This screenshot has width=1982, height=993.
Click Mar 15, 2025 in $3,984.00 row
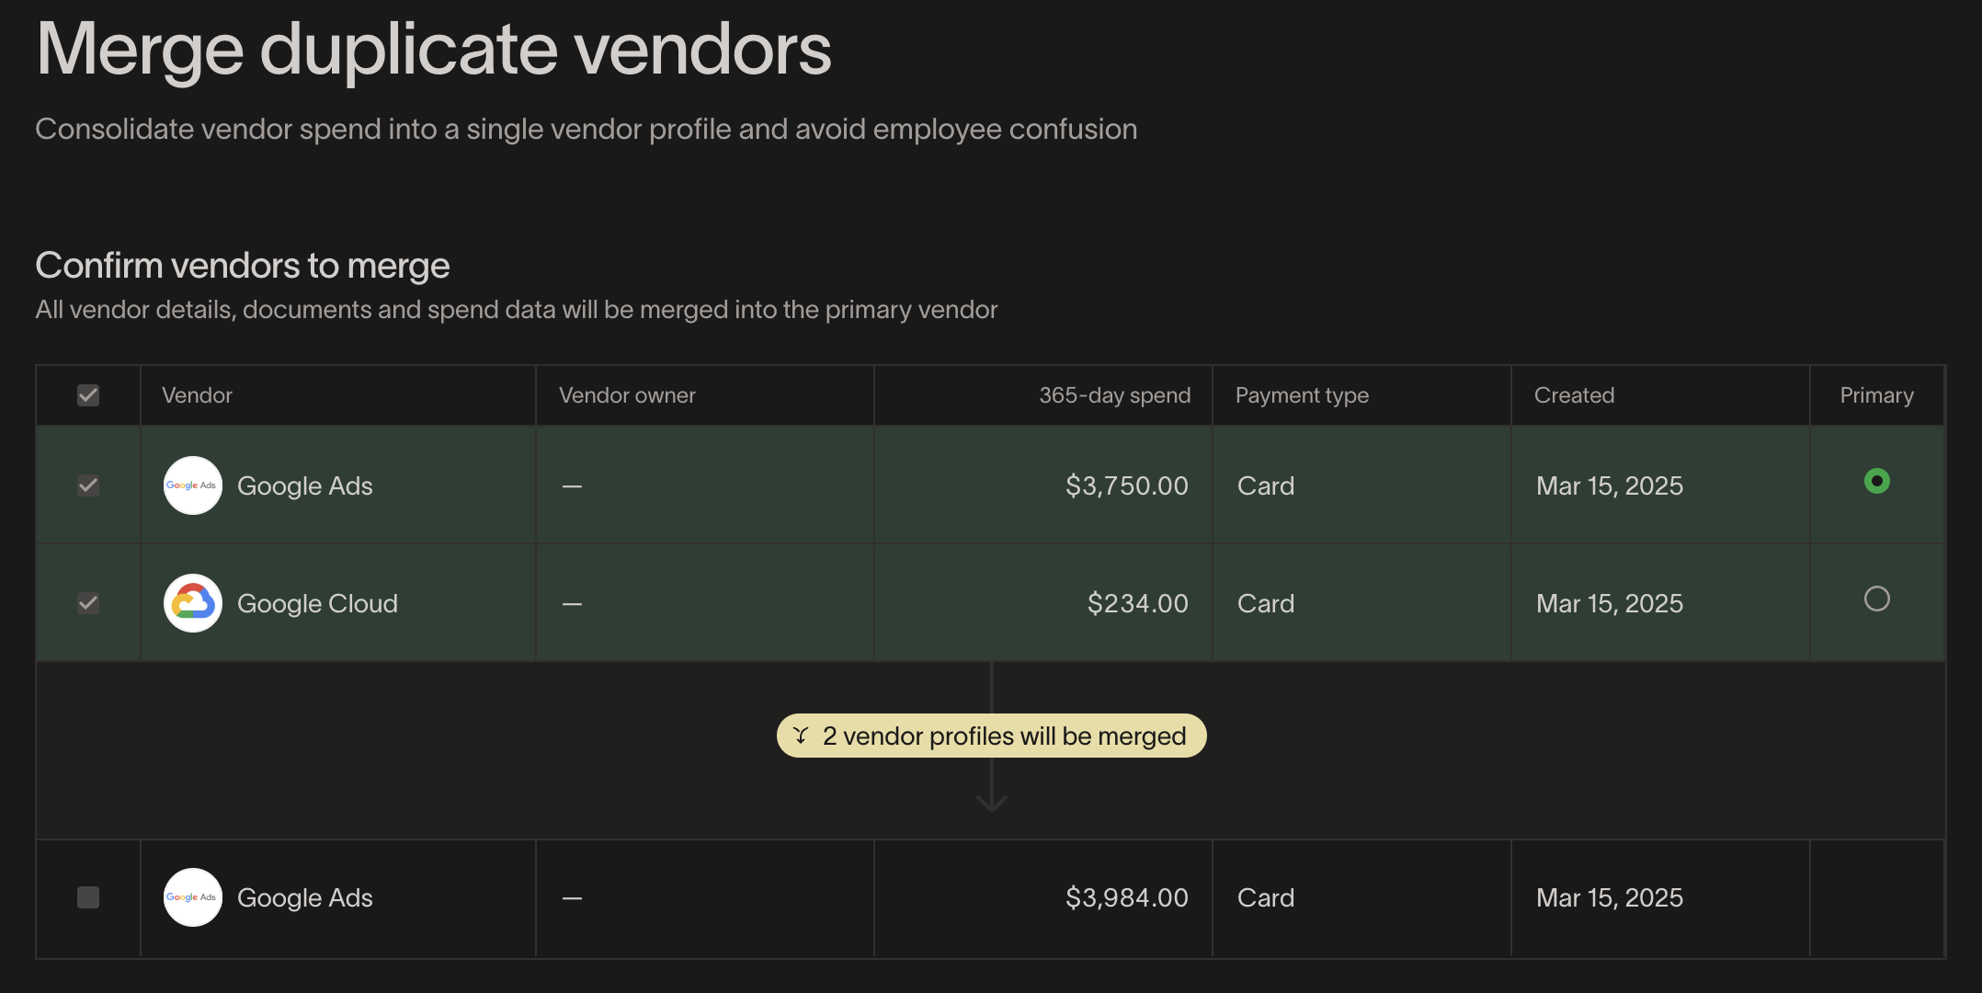coord(1610,897)
